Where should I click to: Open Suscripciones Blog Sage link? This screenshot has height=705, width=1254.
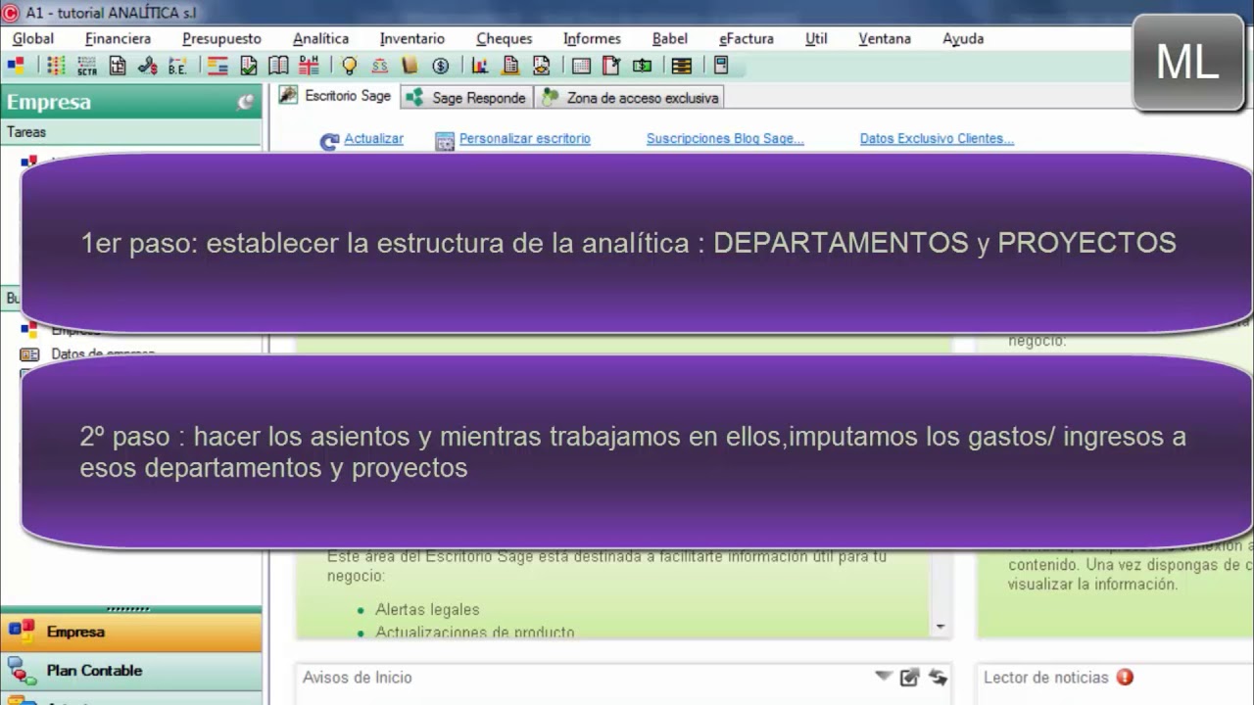tap(725, 139)
